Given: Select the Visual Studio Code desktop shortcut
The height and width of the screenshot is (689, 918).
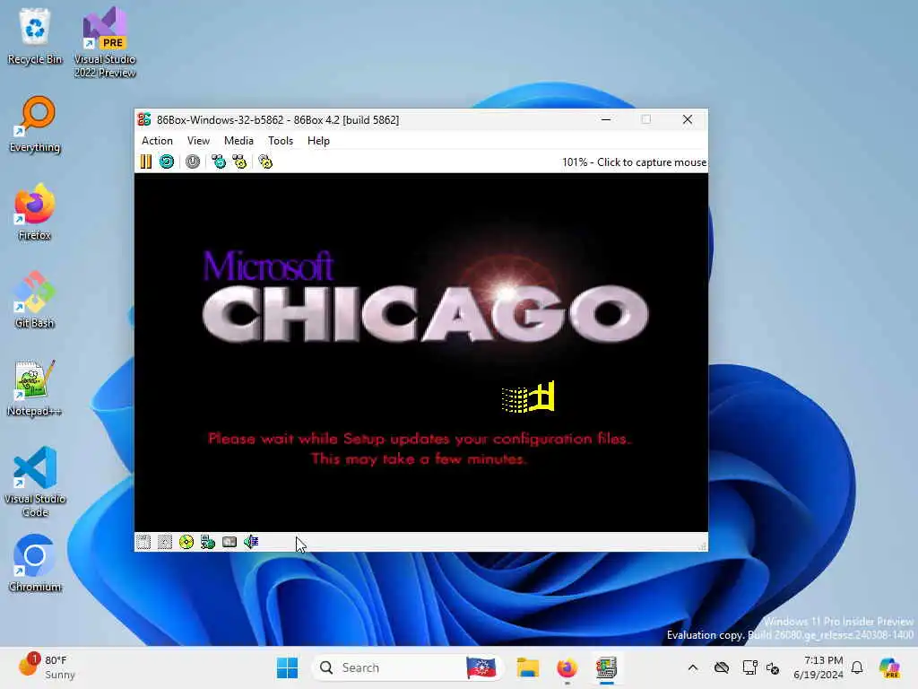Looking at the screenshot, I should [35, 482].
